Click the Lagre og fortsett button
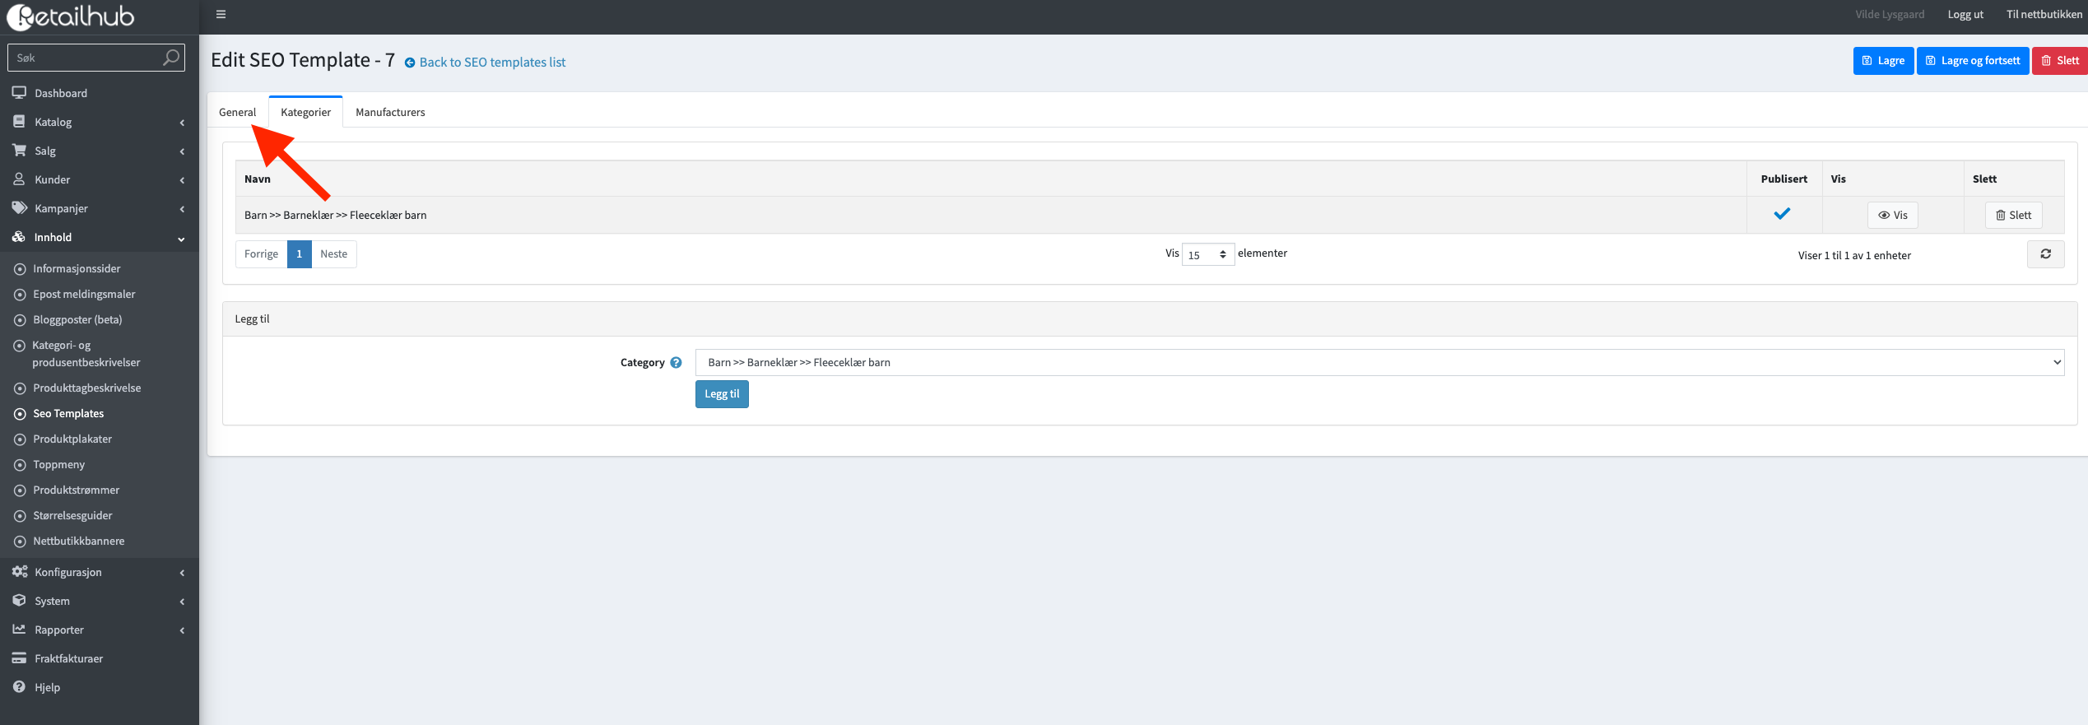This screenshot has width=2088, height=725. [x=1972, y=61]
